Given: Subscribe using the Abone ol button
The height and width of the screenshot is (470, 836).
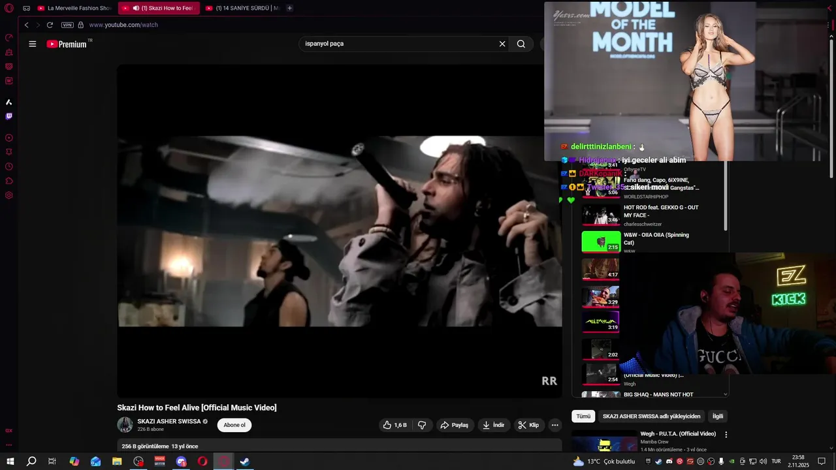Looking at the screenshot, I should 234,425.
